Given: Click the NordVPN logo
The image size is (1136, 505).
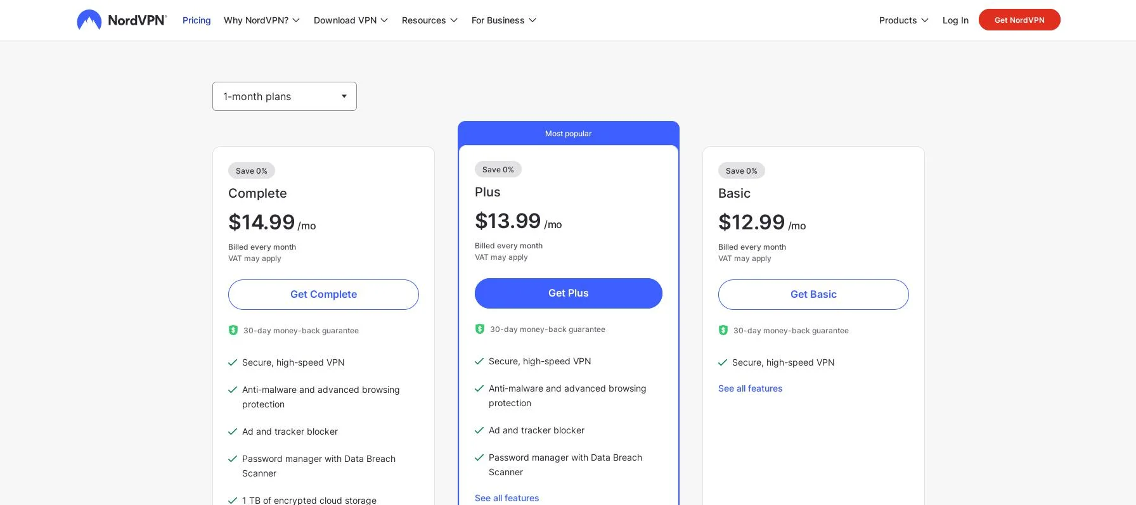Looking at the screenshot, I should (122, 20).
